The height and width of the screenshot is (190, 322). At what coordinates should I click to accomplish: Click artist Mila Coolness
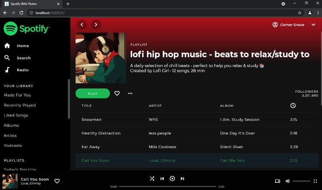[162, 147]
